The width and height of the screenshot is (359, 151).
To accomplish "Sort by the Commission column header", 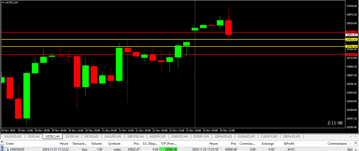I will pyautogui.click(x=247, y=144).
